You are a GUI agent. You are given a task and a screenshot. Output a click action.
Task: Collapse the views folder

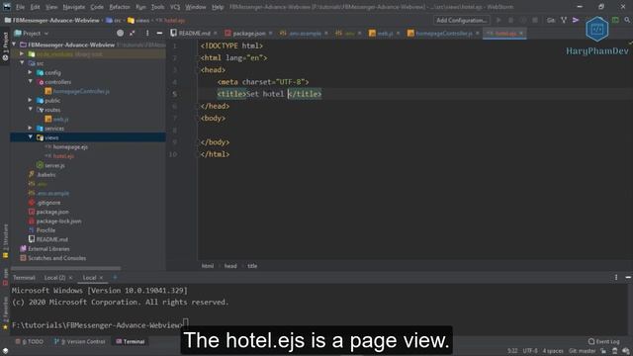(31, 137)
